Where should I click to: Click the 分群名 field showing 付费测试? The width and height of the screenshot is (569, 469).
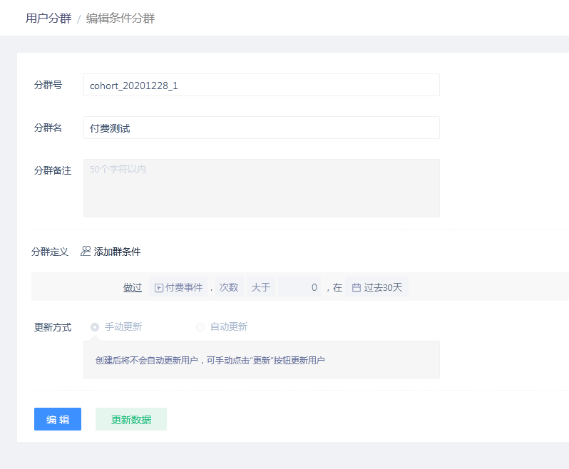pyautogui.click(x=261, y=128)
